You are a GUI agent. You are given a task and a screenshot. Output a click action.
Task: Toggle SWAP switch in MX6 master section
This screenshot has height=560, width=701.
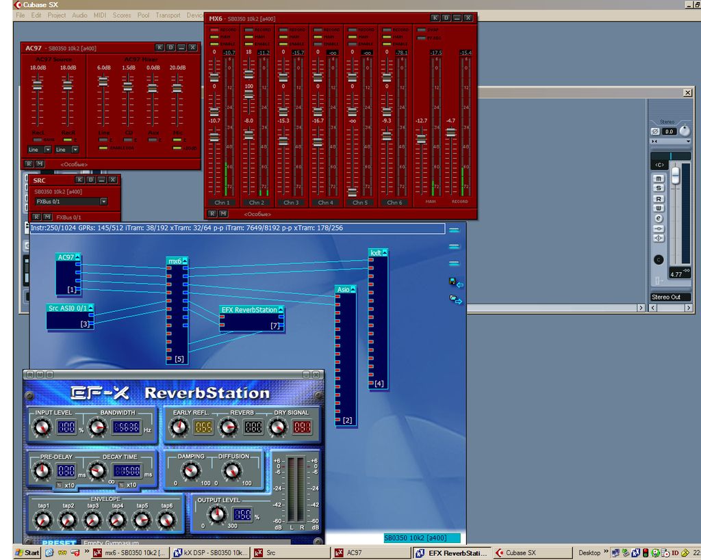pos(421,30)
